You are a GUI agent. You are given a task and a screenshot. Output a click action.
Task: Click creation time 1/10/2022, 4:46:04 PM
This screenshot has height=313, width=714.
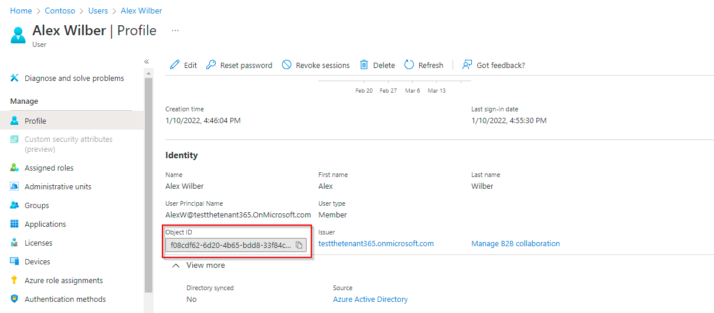pos(203,120)
